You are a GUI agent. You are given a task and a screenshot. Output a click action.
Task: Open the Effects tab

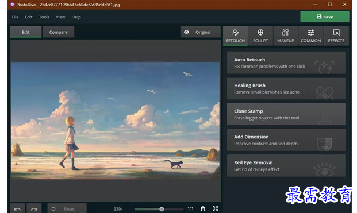coord(336,36)
